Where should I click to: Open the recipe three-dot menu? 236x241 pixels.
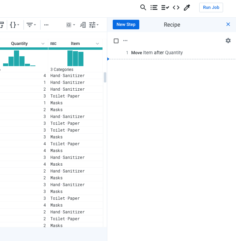coord(125,41)
